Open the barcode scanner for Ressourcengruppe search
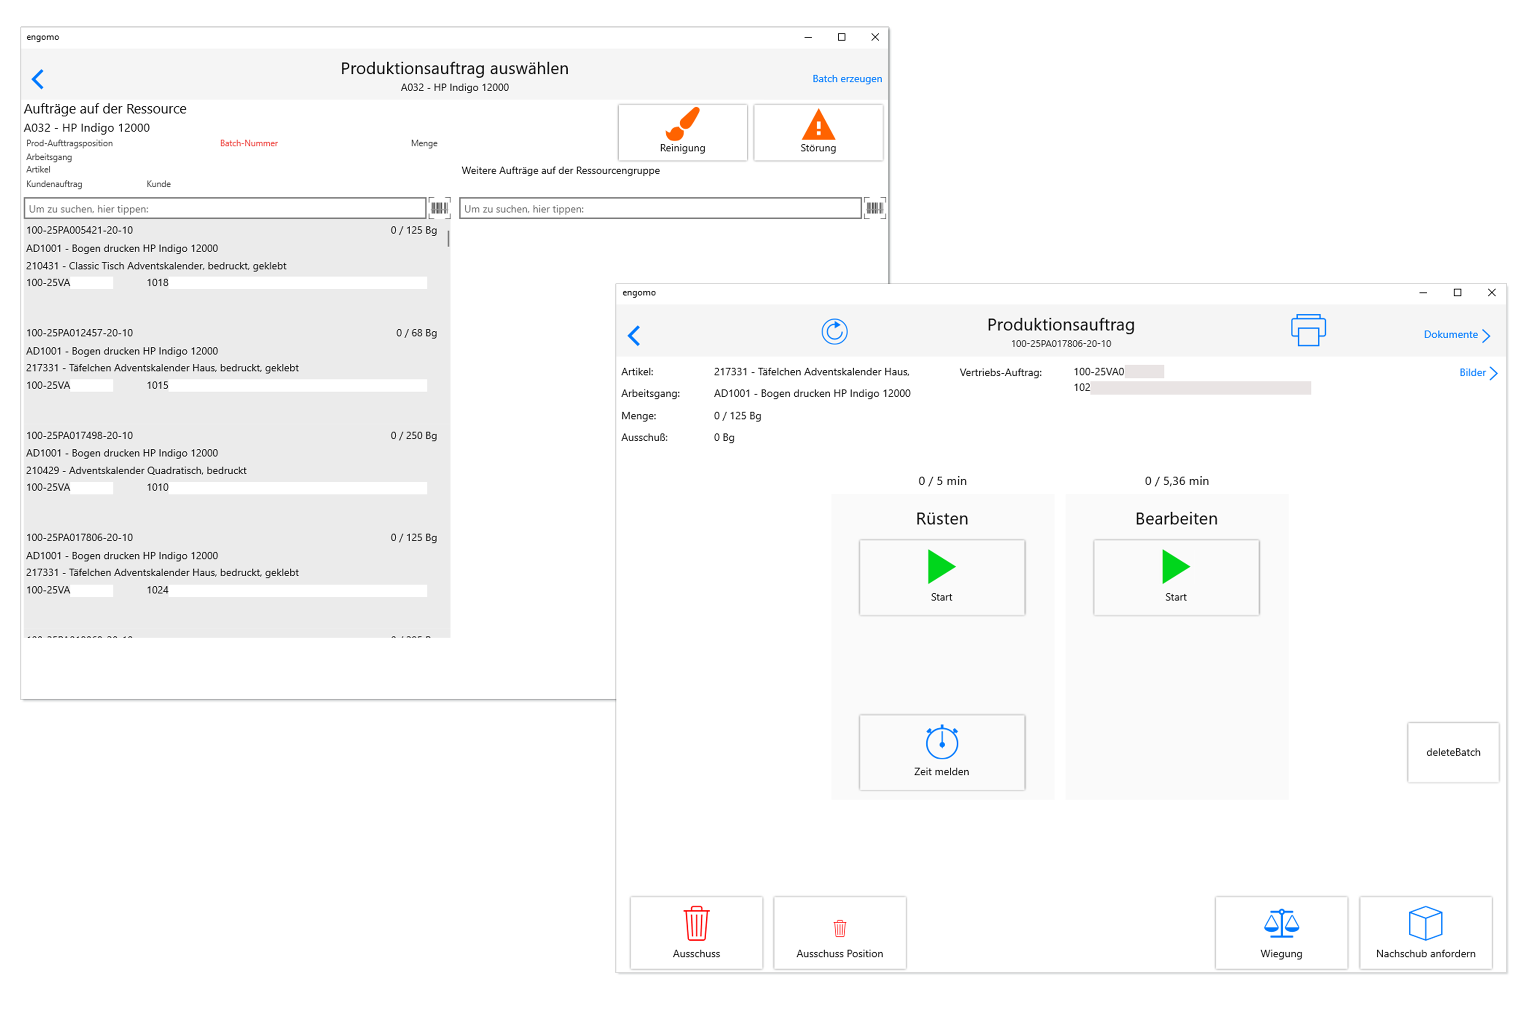 tap(875, 208)
